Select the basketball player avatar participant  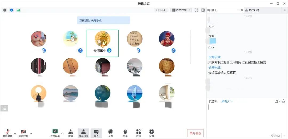click(167, 39)
